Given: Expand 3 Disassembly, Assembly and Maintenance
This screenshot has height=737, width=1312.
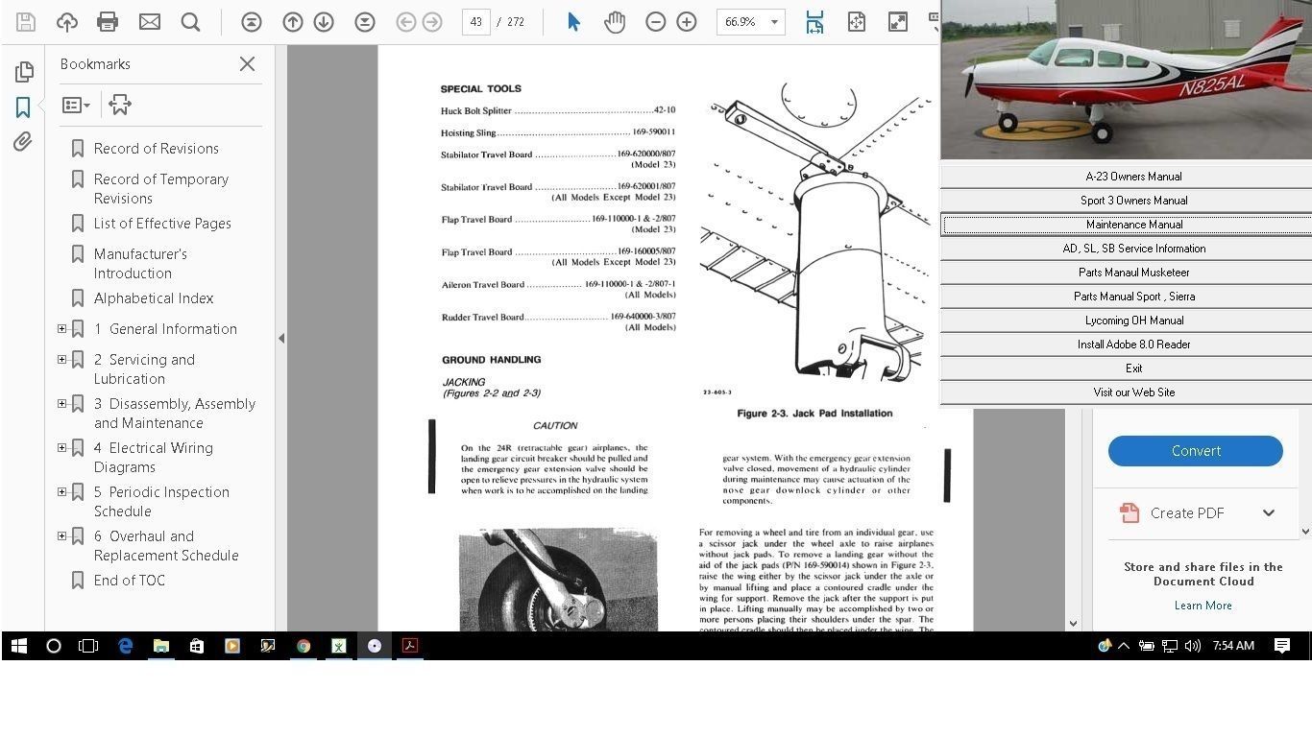Looking at the screenshot, I should tap(62, 403).
